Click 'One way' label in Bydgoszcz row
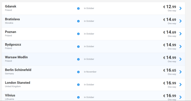 point(172,49)
